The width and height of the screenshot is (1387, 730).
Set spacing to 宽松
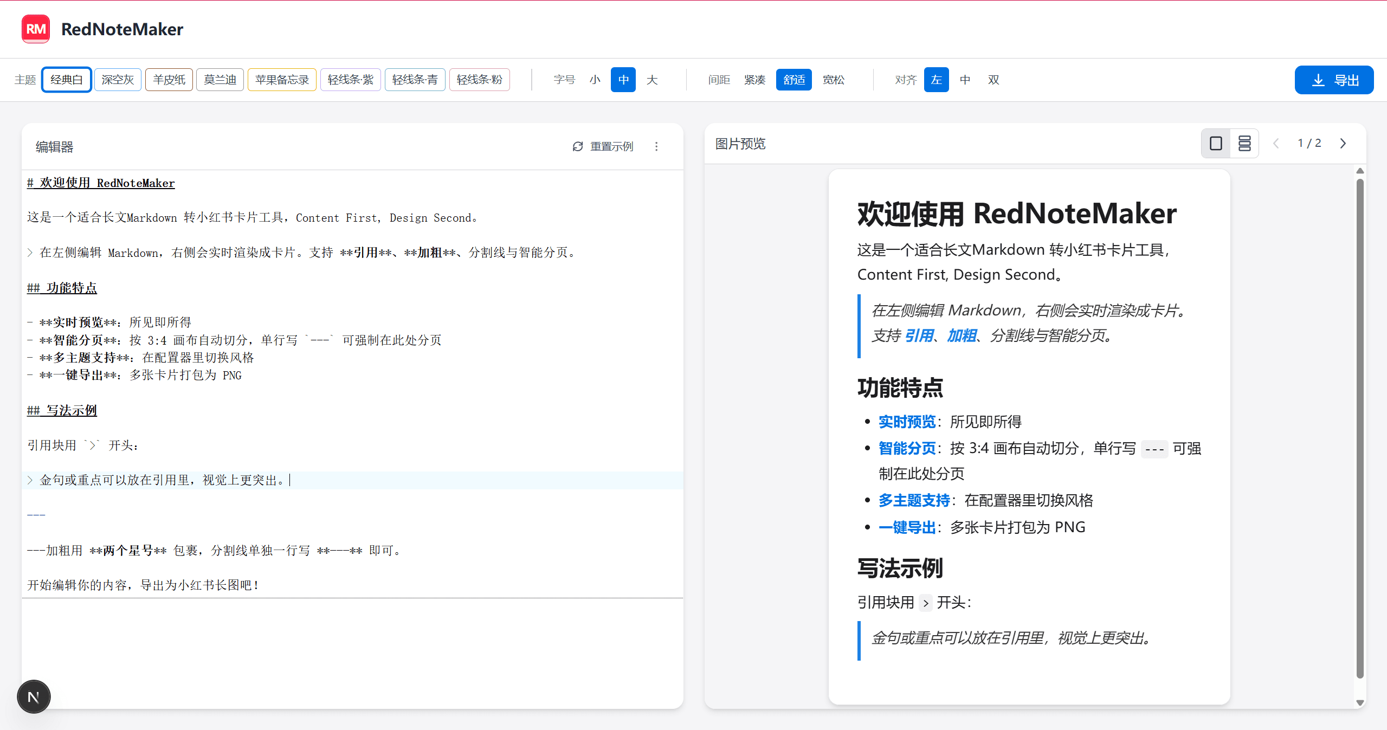834,80
